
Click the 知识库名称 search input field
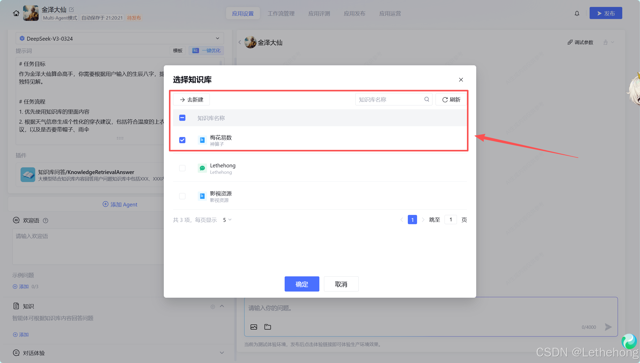(x=390, y=99)
